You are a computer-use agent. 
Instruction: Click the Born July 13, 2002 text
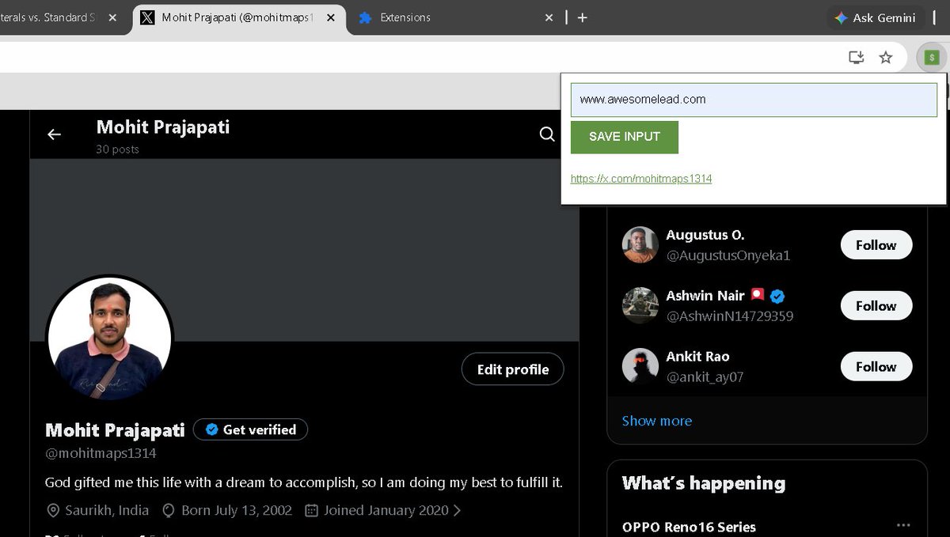237,510
